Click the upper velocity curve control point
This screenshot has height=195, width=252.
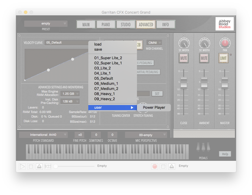point(73,59)
